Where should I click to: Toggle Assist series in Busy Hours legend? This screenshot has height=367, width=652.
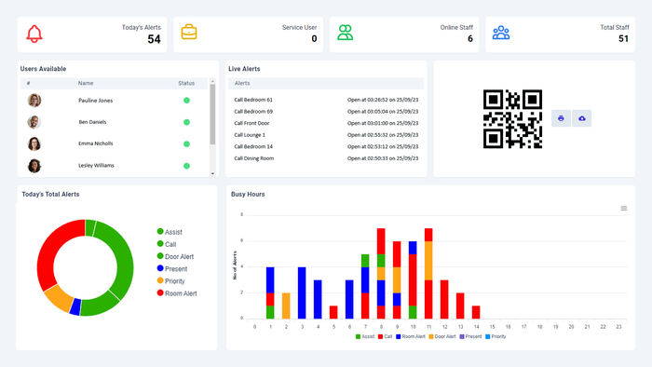click(x=365, y=336)
